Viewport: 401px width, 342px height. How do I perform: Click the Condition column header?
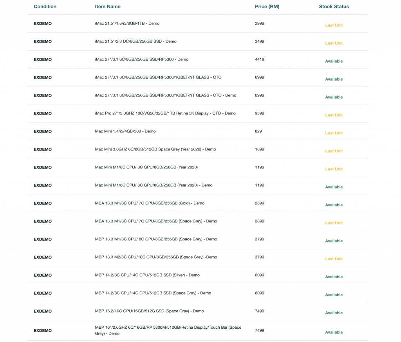pos(45,7)
